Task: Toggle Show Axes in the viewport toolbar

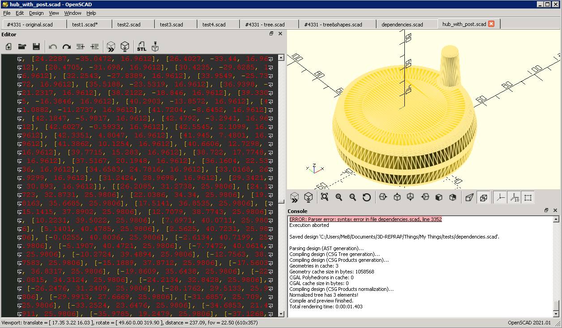Action: point(500,197)
